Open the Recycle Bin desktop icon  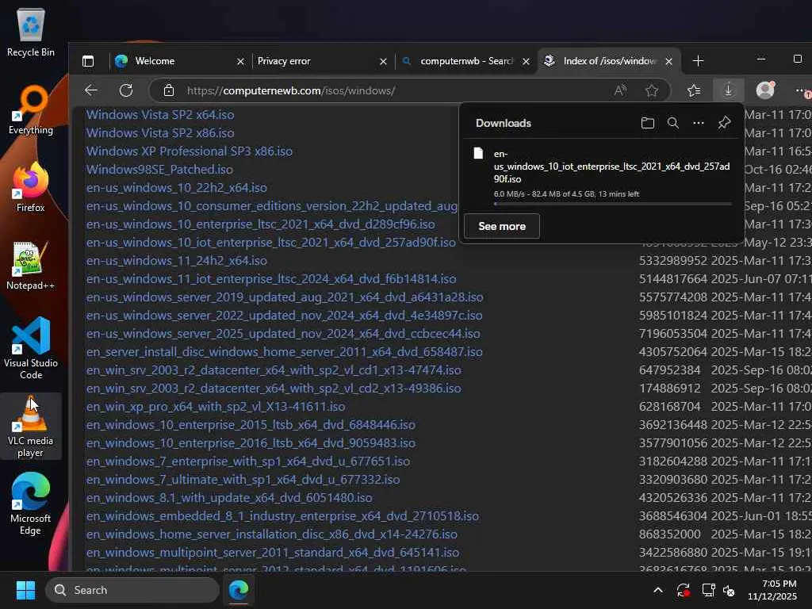click(x=31, y=32)
